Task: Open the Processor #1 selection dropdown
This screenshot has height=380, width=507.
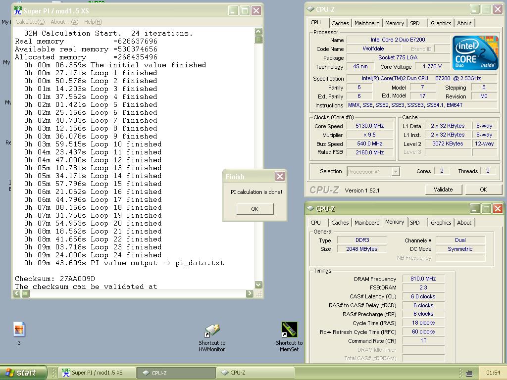Action: [x=396, y=172]
